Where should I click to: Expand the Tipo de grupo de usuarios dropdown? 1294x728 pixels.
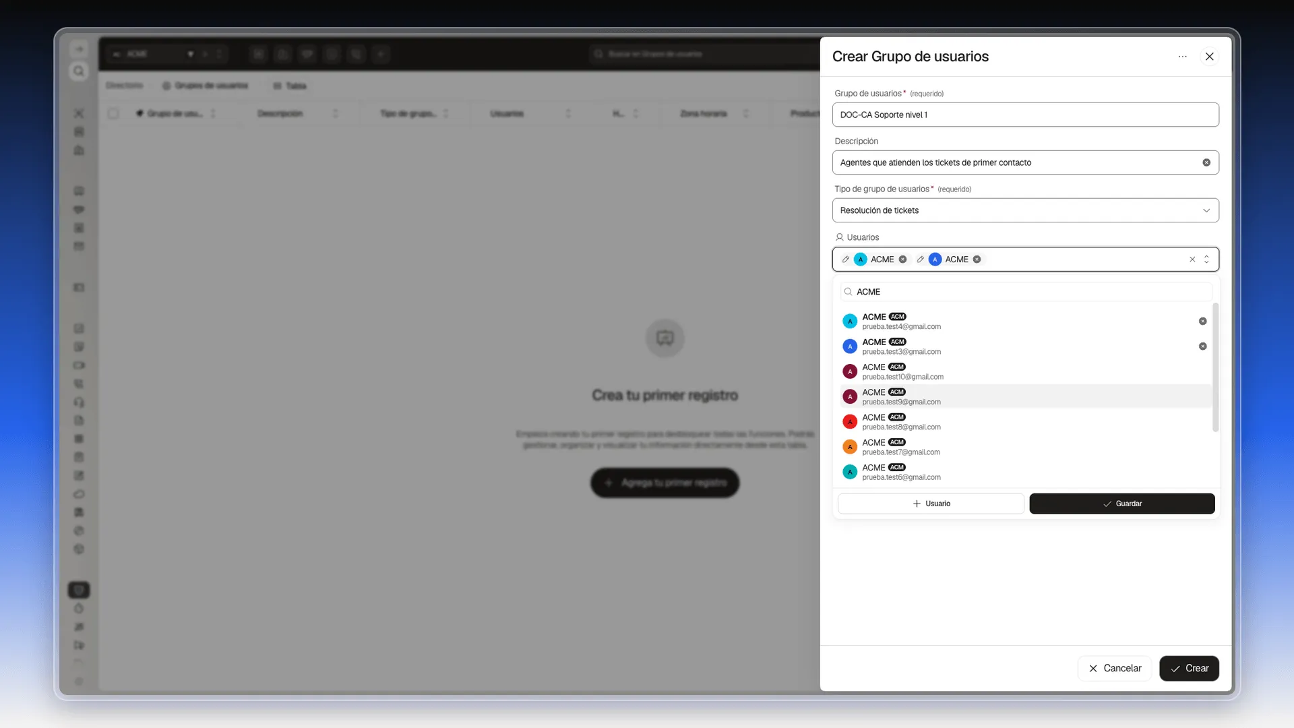point(1025,210)
